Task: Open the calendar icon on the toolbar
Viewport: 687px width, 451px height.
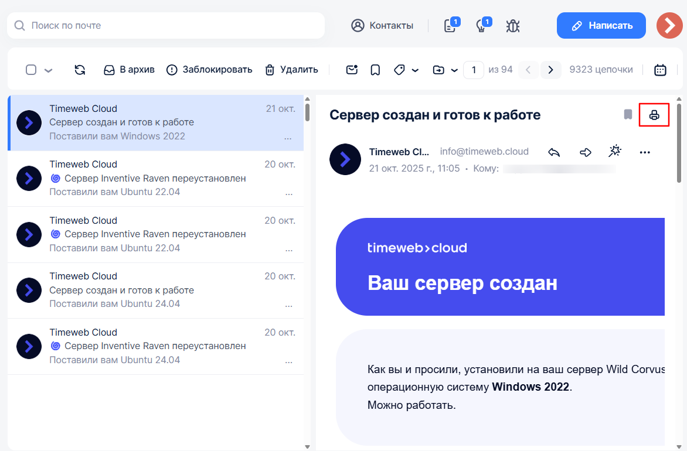Action: [660, 69]
